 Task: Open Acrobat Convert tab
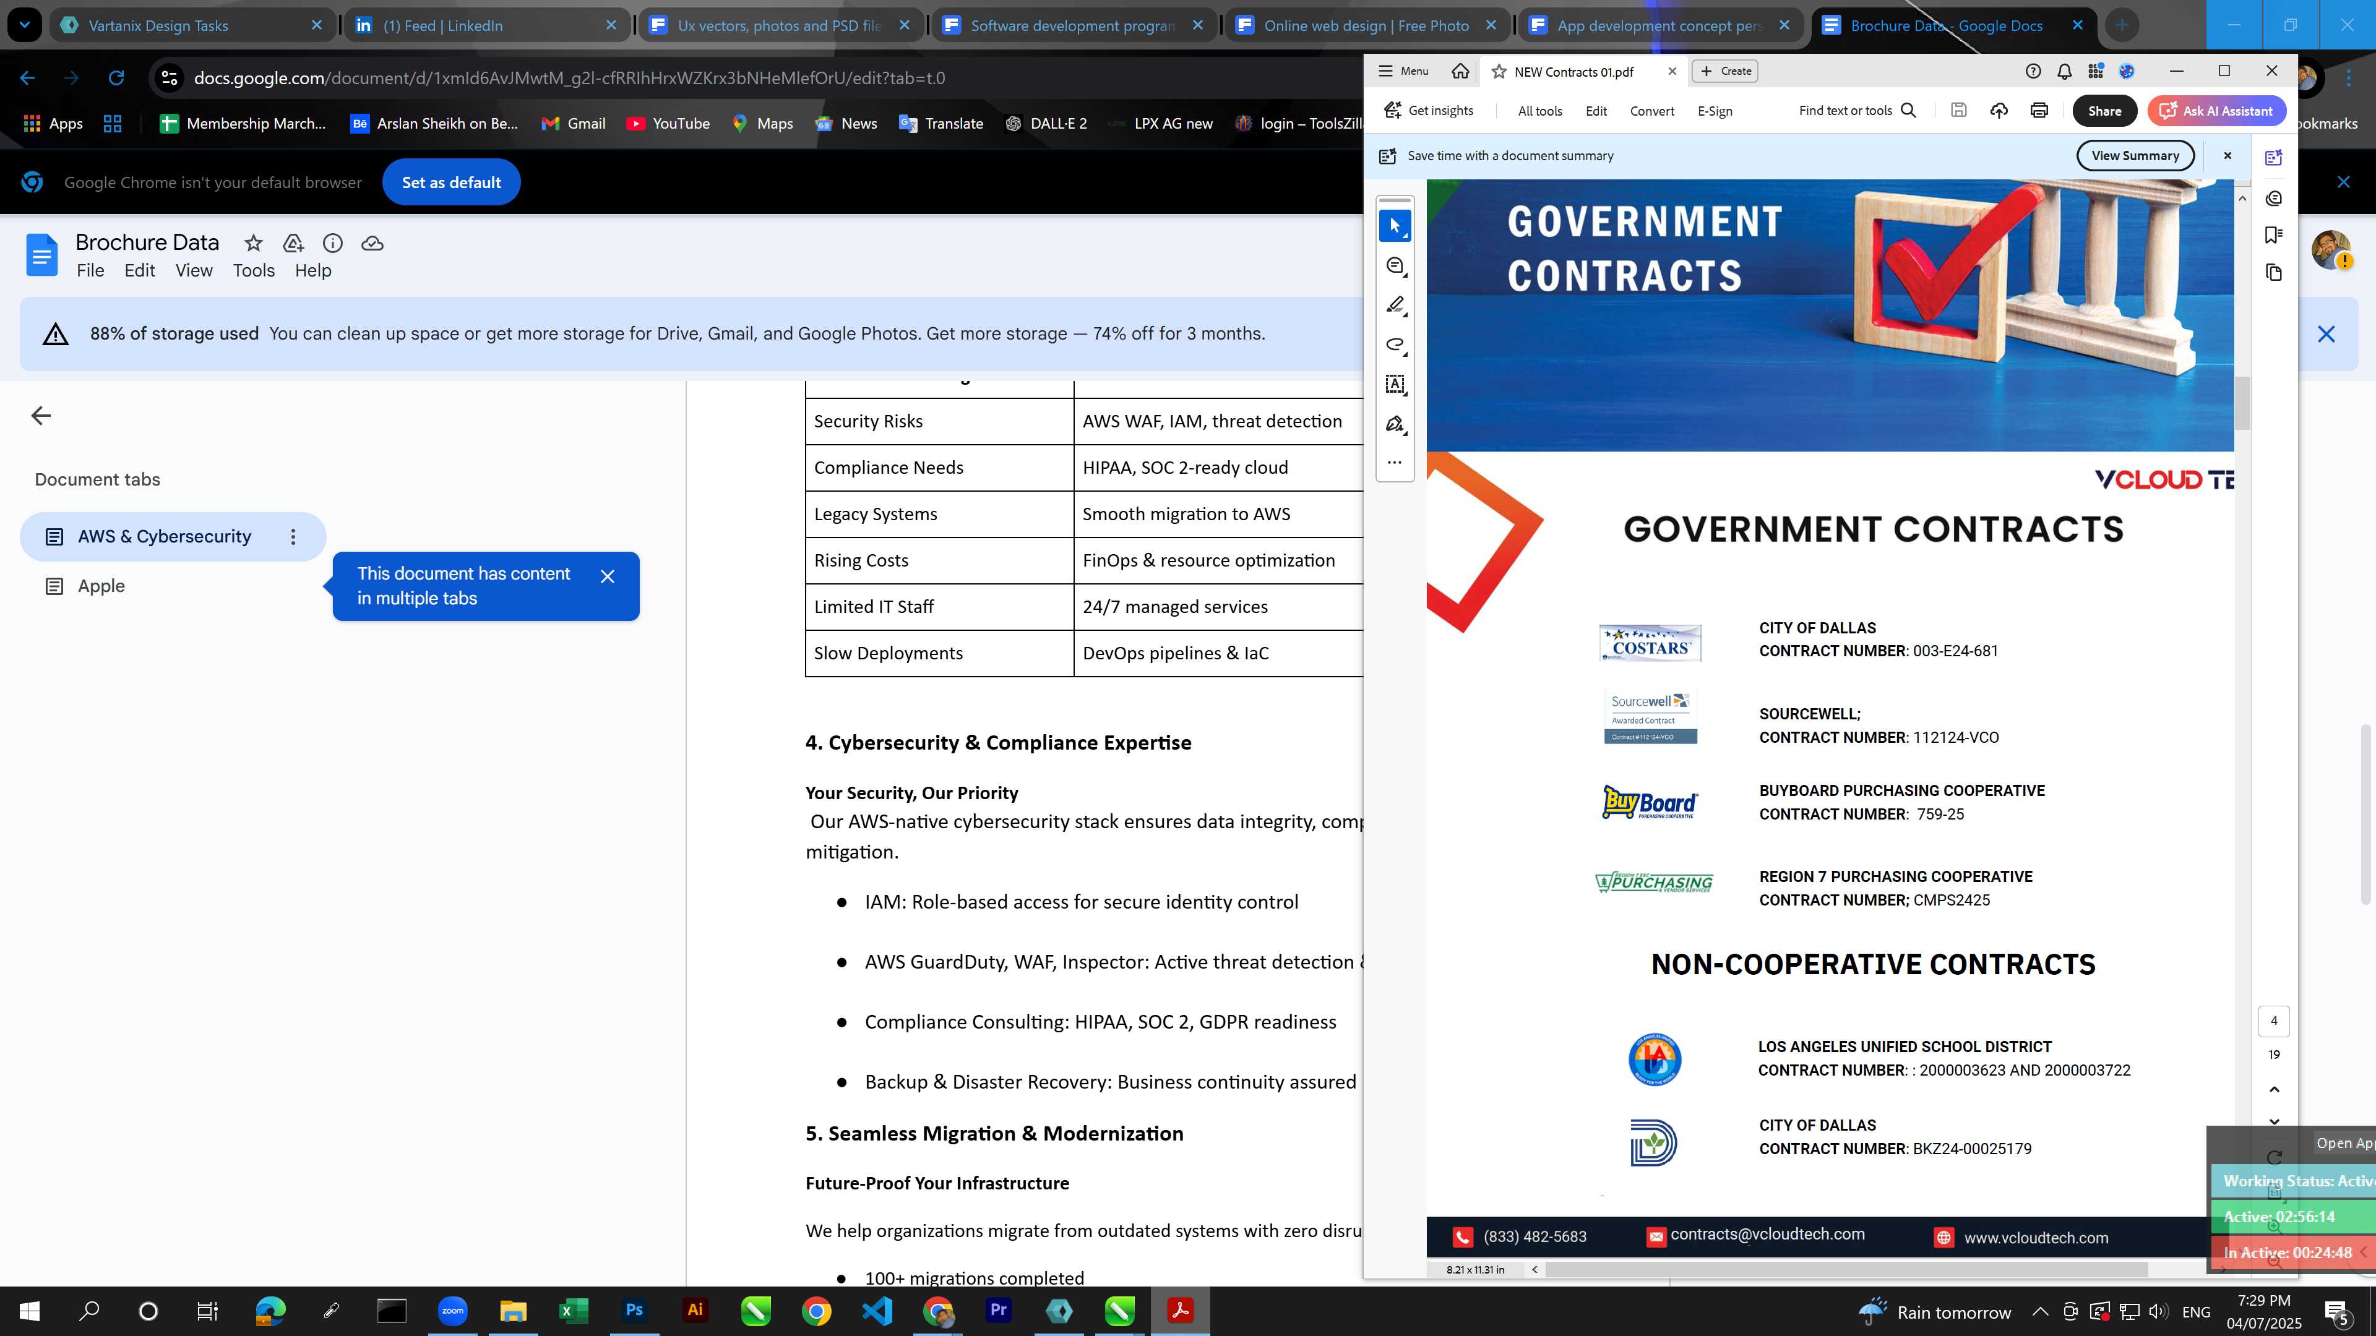click(x=1652, y=111)
